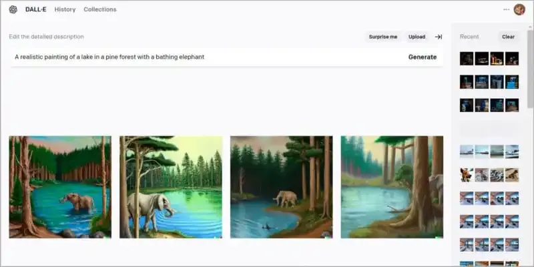This screenshot has height=267, width=534.
Task: Click the Upload button
Action: 417,37
